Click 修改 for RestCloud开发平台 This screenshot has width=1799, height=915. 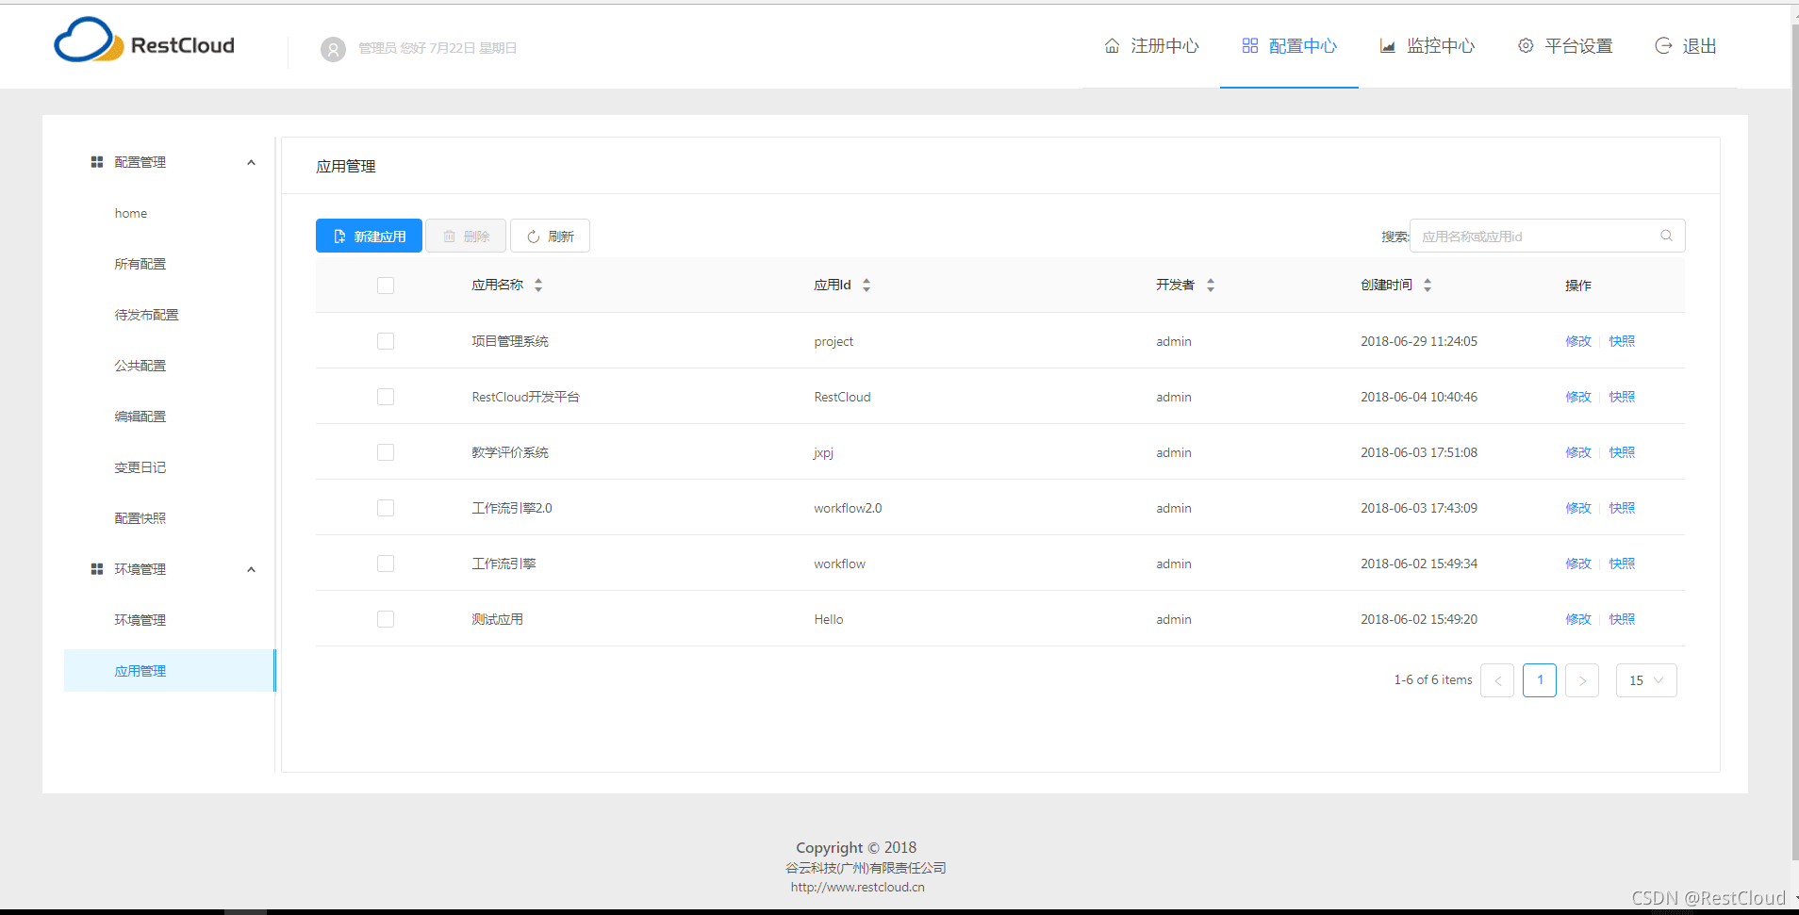pos(1578,397)
